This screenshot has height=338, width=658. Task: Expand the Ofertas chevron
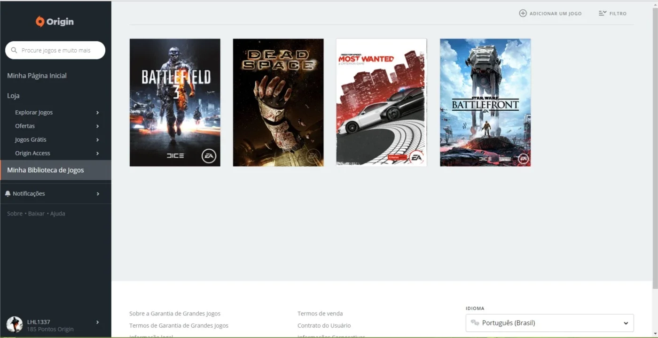click(98, 126)
